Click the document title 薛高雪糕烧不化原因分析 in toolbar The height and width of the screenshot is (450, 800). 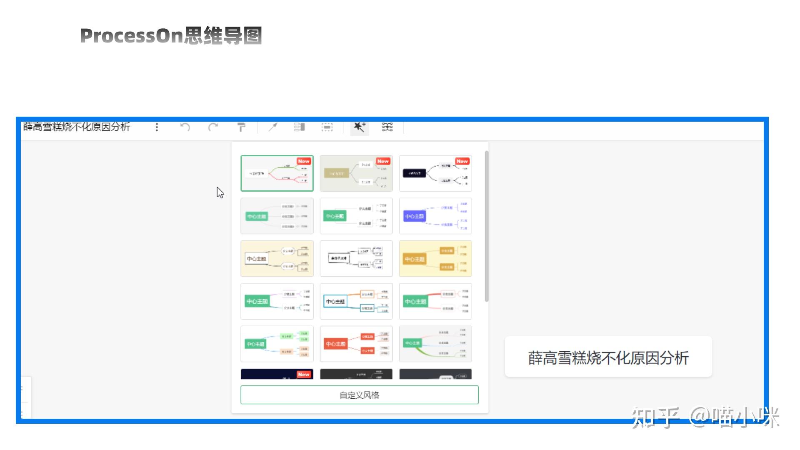(77, 127)
